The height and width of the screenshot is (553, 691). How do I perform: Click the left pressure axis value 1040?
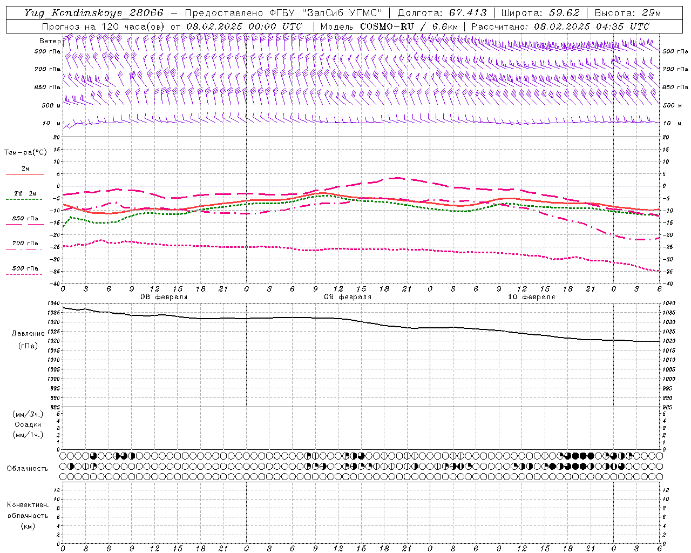point(55,304)
